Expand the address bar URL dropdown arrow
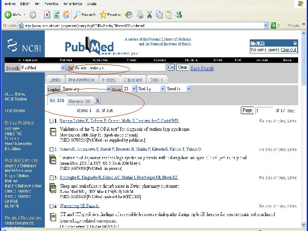This screenshot has height=231, width=308. click(266, 26)
